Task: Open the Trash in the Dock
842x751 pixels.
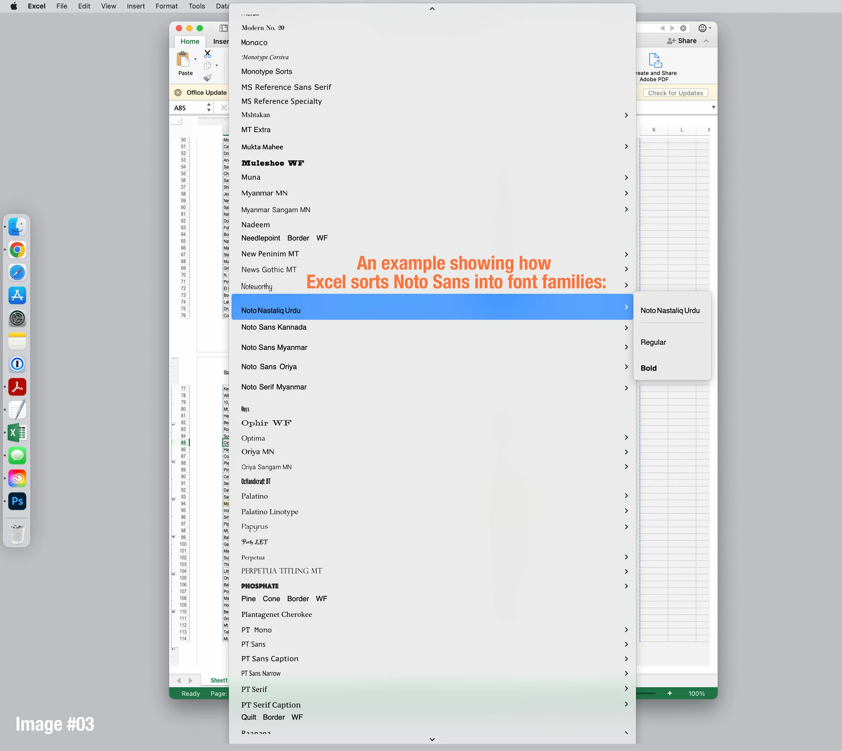Action: (17, 534)
